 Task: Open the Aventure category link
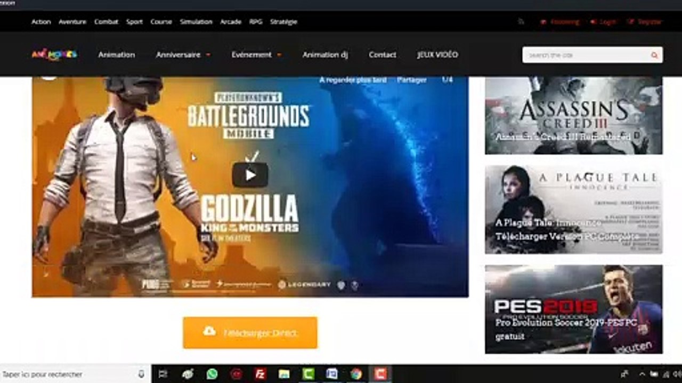pos(72,22)
